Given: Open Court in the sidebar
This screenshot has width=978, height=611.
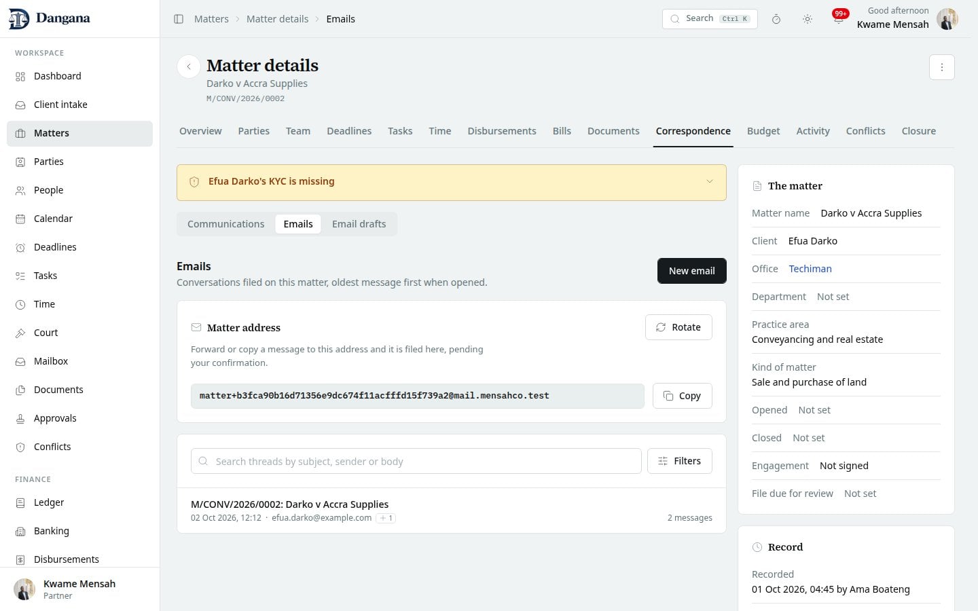Looking at the screenshot, I should (x=79, y=333).
